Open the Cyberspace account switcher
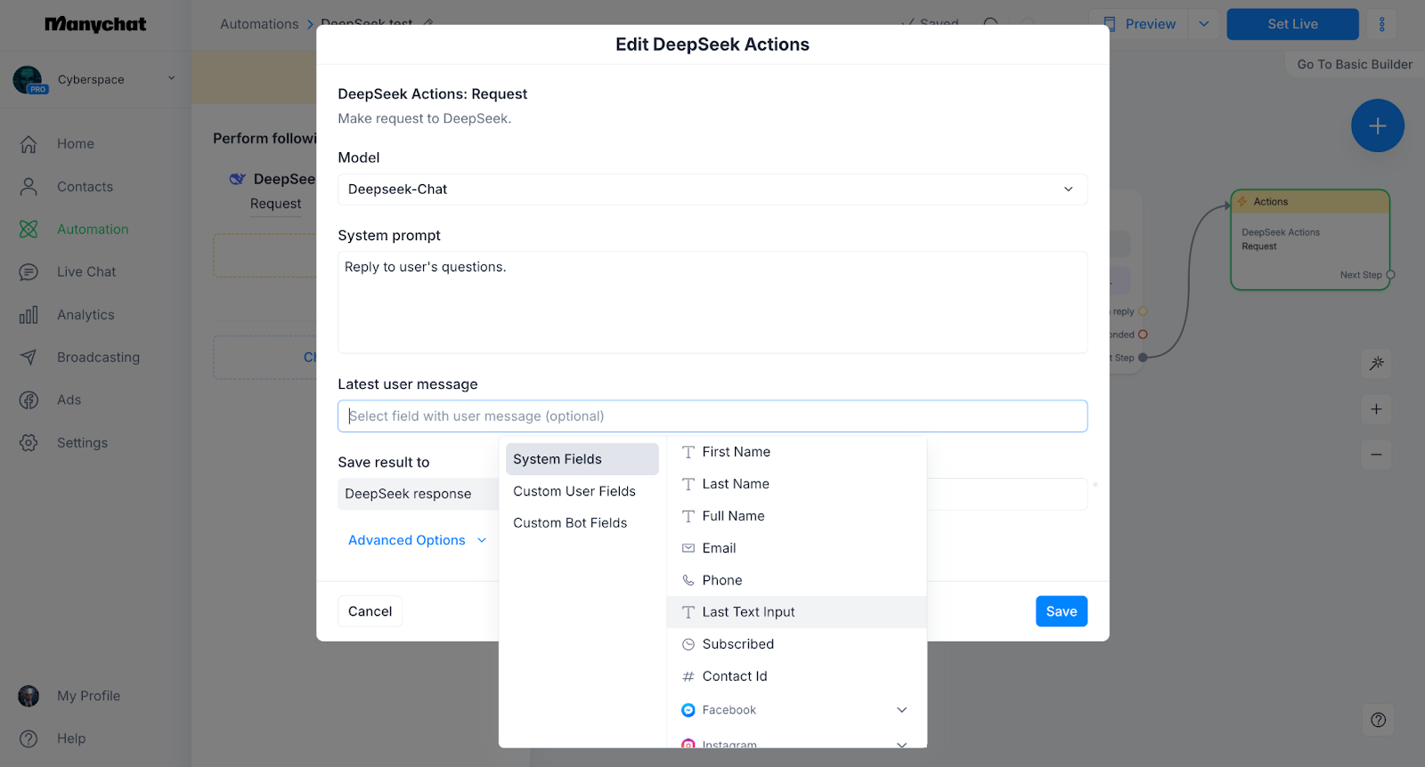 (x=94, y=79)
